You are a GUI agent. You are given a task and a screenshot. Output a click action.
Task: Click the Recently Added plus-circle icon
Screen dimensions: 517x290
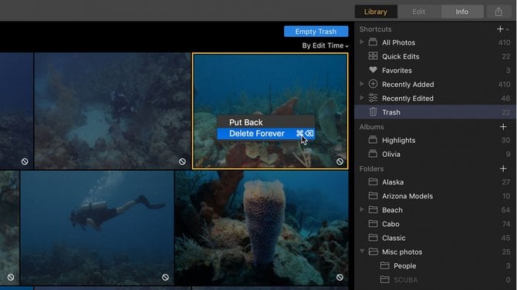point(373,84)
